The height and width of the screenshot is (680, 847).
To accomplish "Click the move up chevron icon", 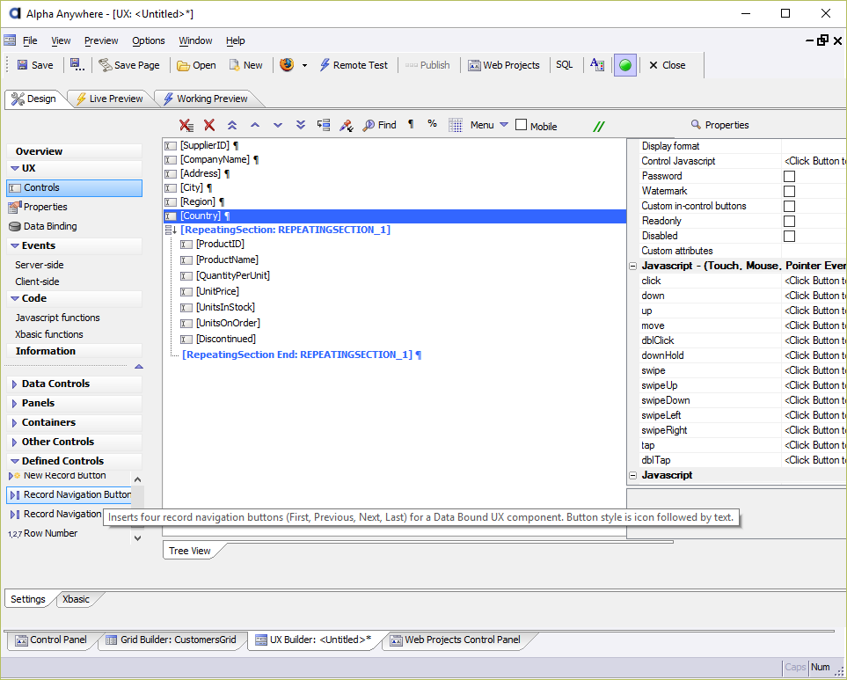I will tap(255, 125).
